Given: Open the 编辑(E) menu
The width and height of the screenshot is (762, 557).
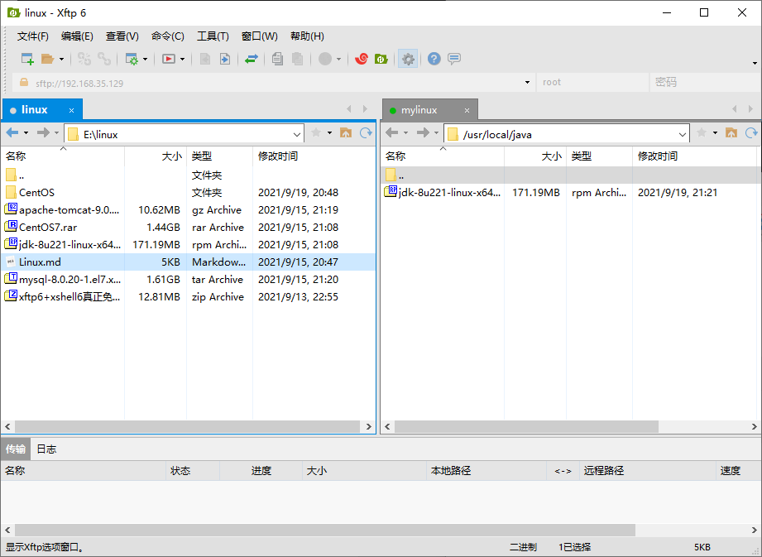Looking at the screenshot, I should 77,36.
